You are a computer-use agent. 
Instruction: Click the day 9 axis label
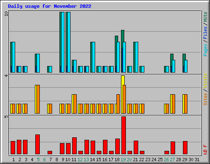pos(63,159)
